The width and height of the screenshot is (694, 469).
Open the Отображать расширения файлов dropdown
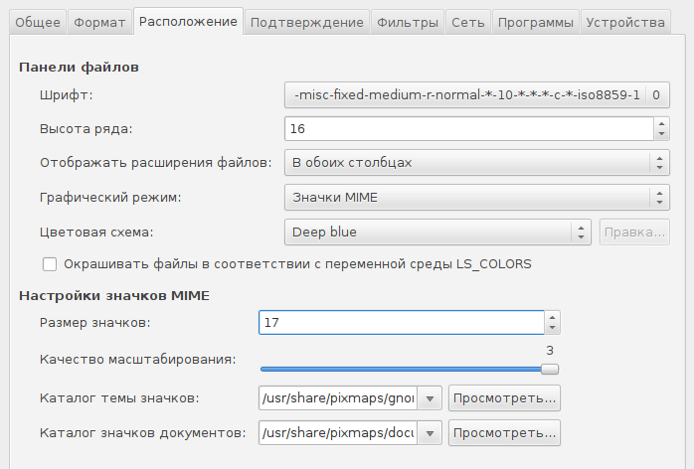[477, 162]
